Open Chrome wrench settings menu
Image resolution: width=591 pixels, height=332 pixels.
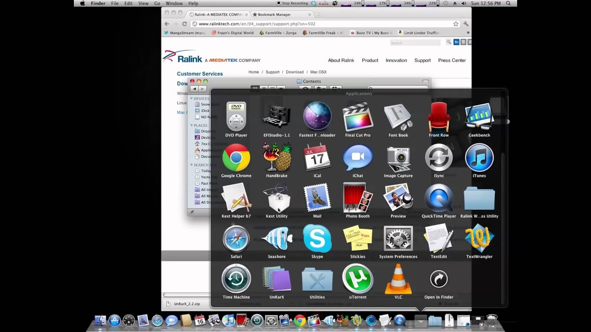466,24
